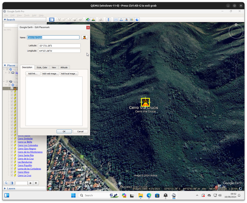This screenshot has height=203, width=247.
Task: Click the Google Earth icon in taskbar
Action: [x=174, y=196]
